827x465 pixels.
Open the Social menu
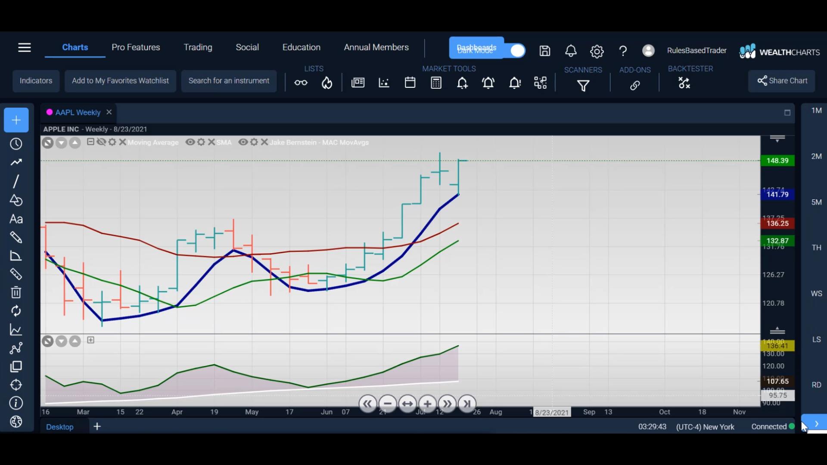(x=247, y=47)
